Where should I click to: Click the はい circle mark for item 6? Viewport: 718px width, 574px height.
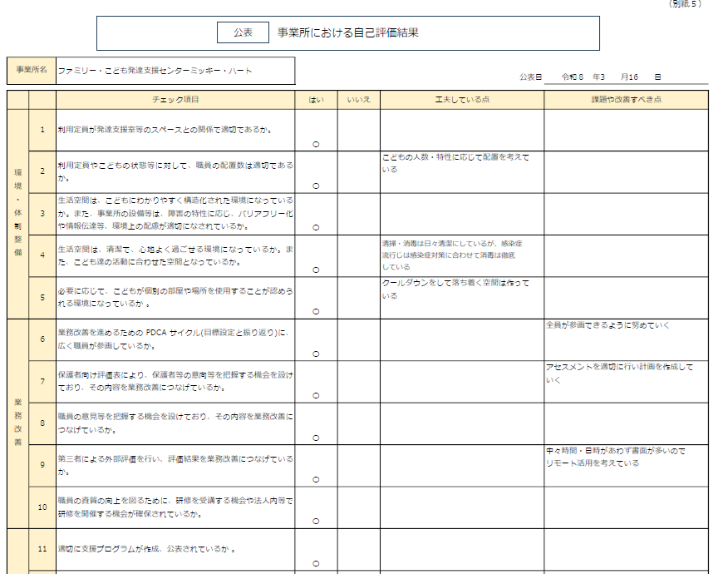pos(316,354)
